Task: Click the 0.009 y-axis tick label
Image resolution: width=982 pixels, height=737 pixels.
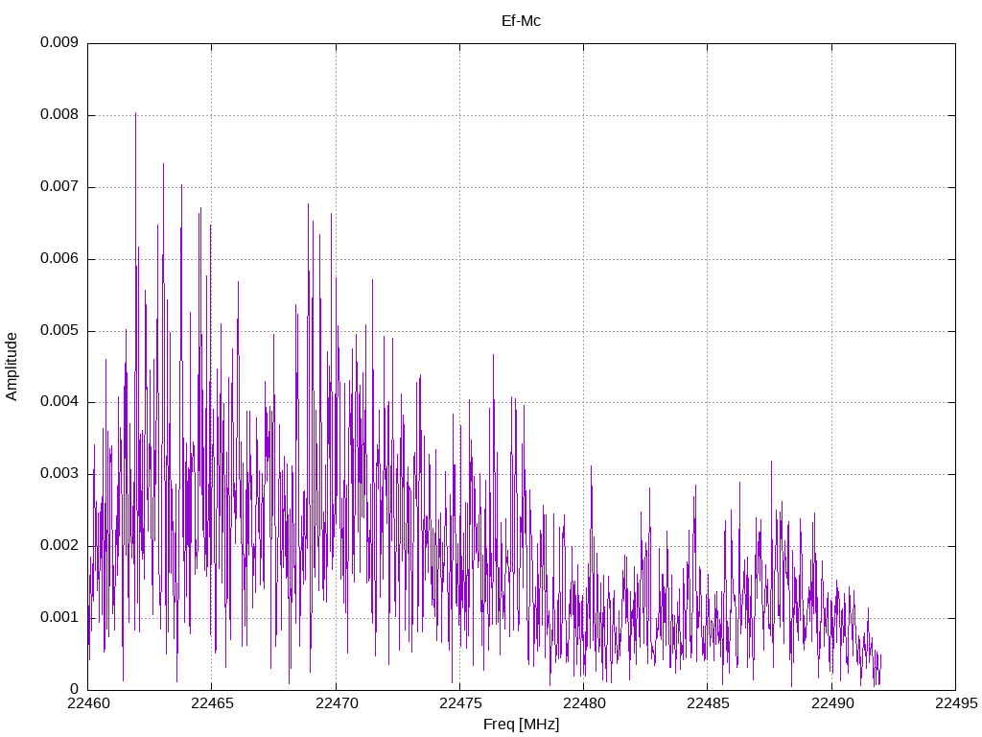Action: coord(58,43)
